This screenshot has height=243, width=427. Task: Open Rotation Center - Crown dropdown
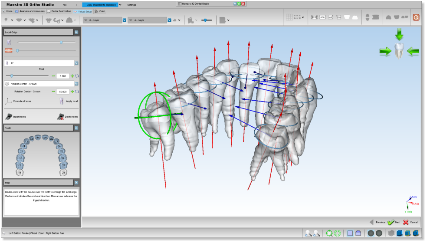pyautogui.click(x=76, y=84)
